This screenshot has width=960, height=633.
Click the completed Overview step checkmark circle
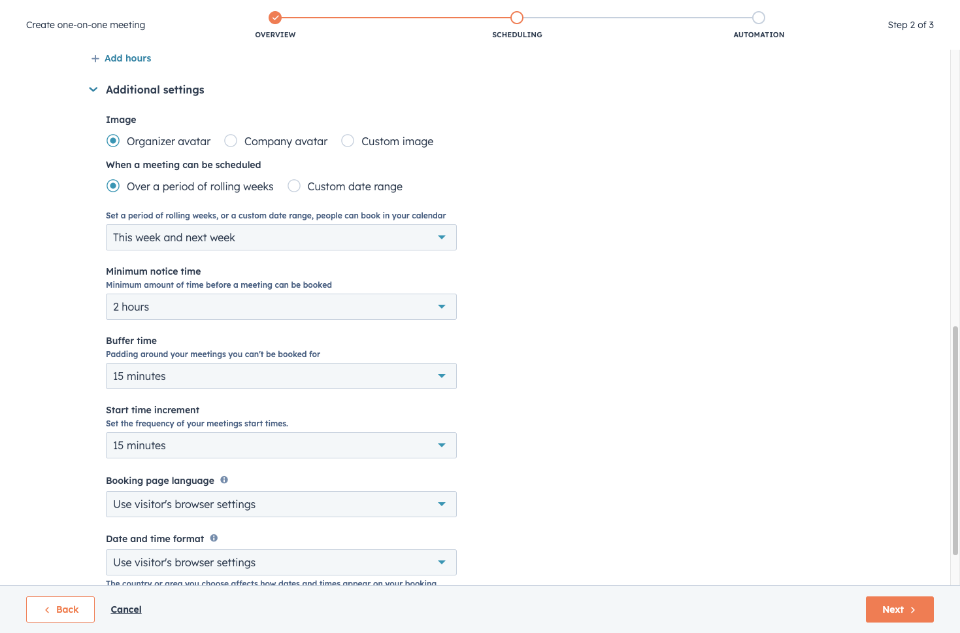pyautogui.click(x=275, y=18)
